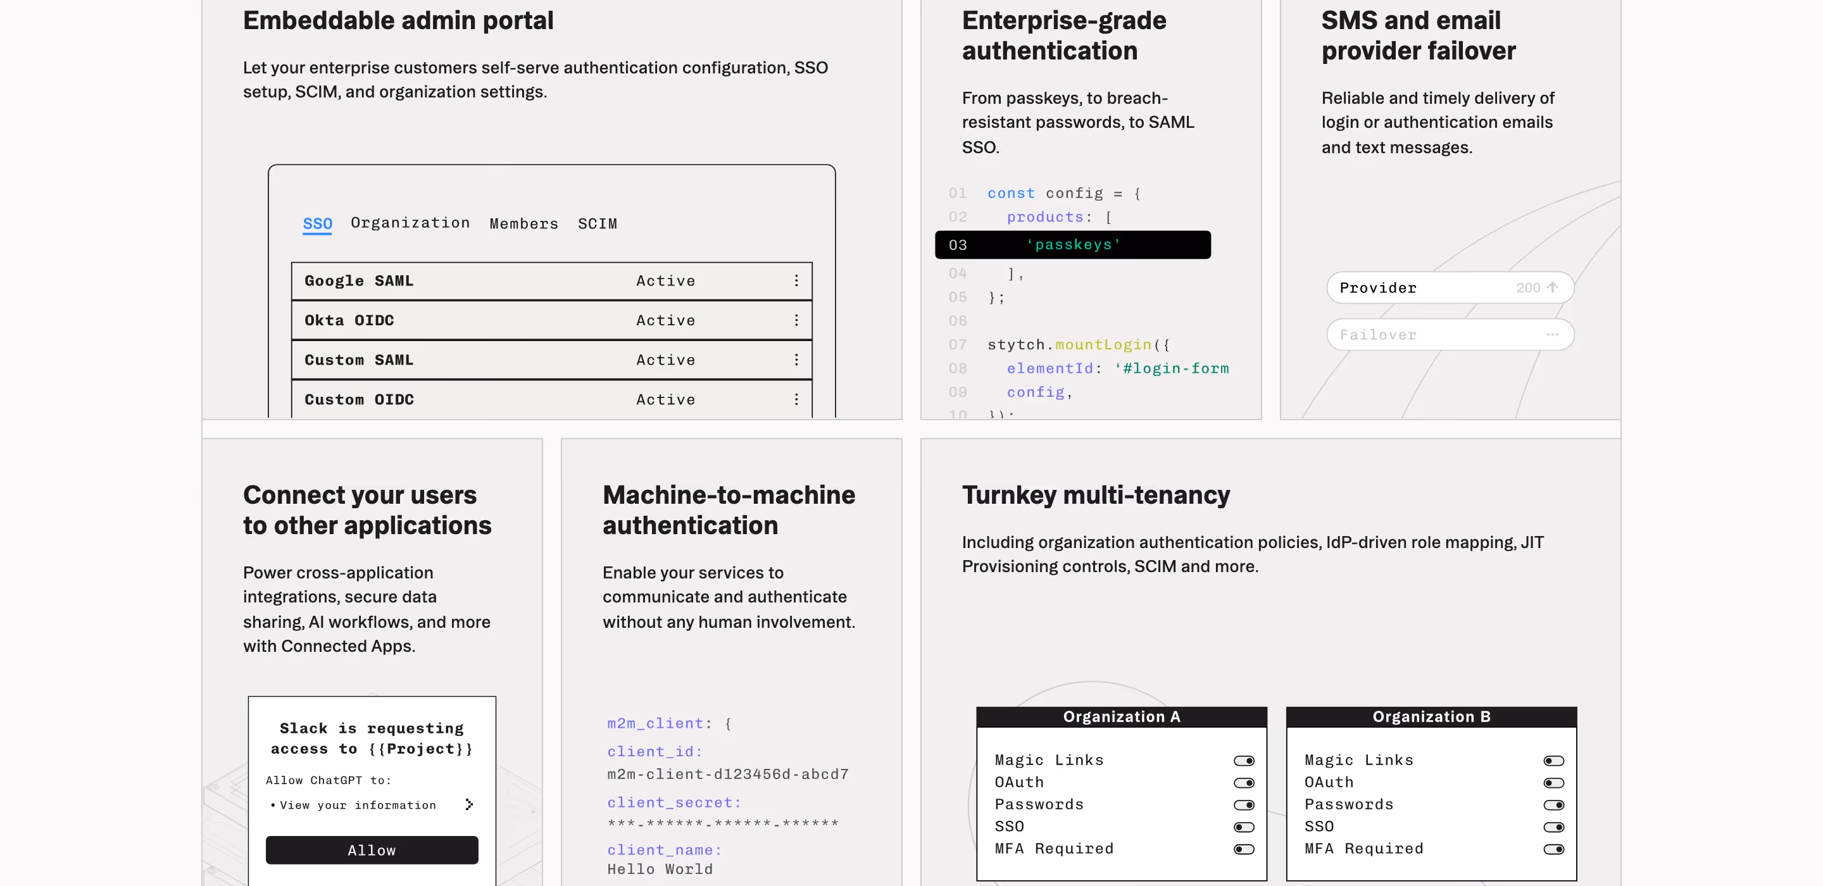Expand the View your information chevron

tap(468, 804)
